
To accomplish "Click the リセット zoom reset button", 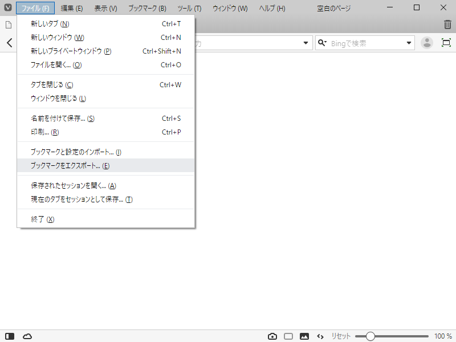I will pos(341,336).
